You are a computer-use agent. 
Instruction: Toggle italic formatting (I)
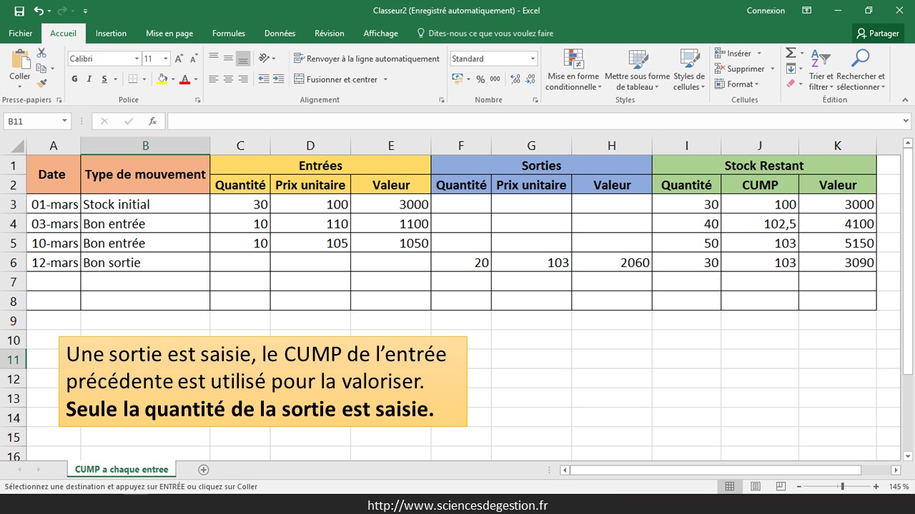(89, 79)
